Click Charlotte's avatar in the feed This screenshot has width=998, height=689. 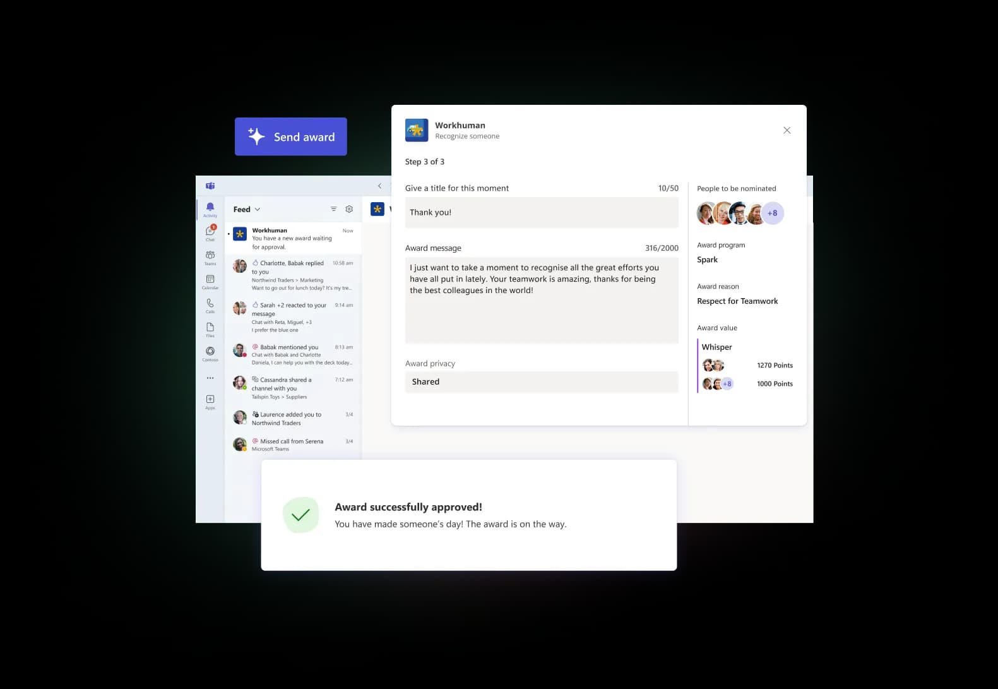(240, 266)
